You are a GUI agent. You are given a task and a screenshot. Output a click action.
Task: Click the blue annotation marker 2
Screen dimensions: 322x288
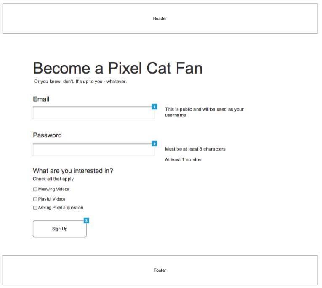pos(154,144)
